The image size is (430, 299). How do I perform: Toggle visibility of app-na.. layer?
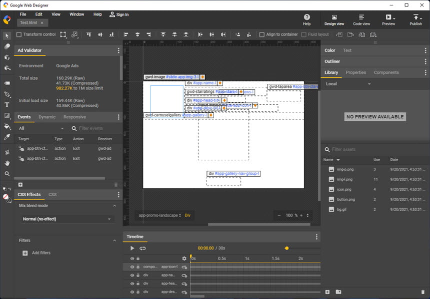click(132, 275)
